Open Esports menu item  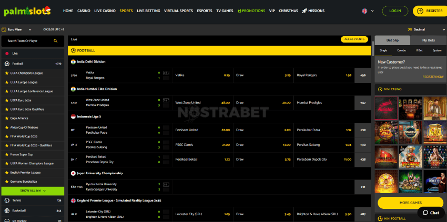click(x=205, y=11)
